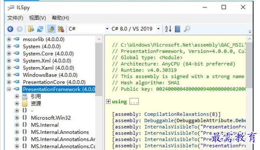
Task: Select WindowsBase (4.0.0.0) assembly
Action: pyautogui.click(x=50, y=75)
